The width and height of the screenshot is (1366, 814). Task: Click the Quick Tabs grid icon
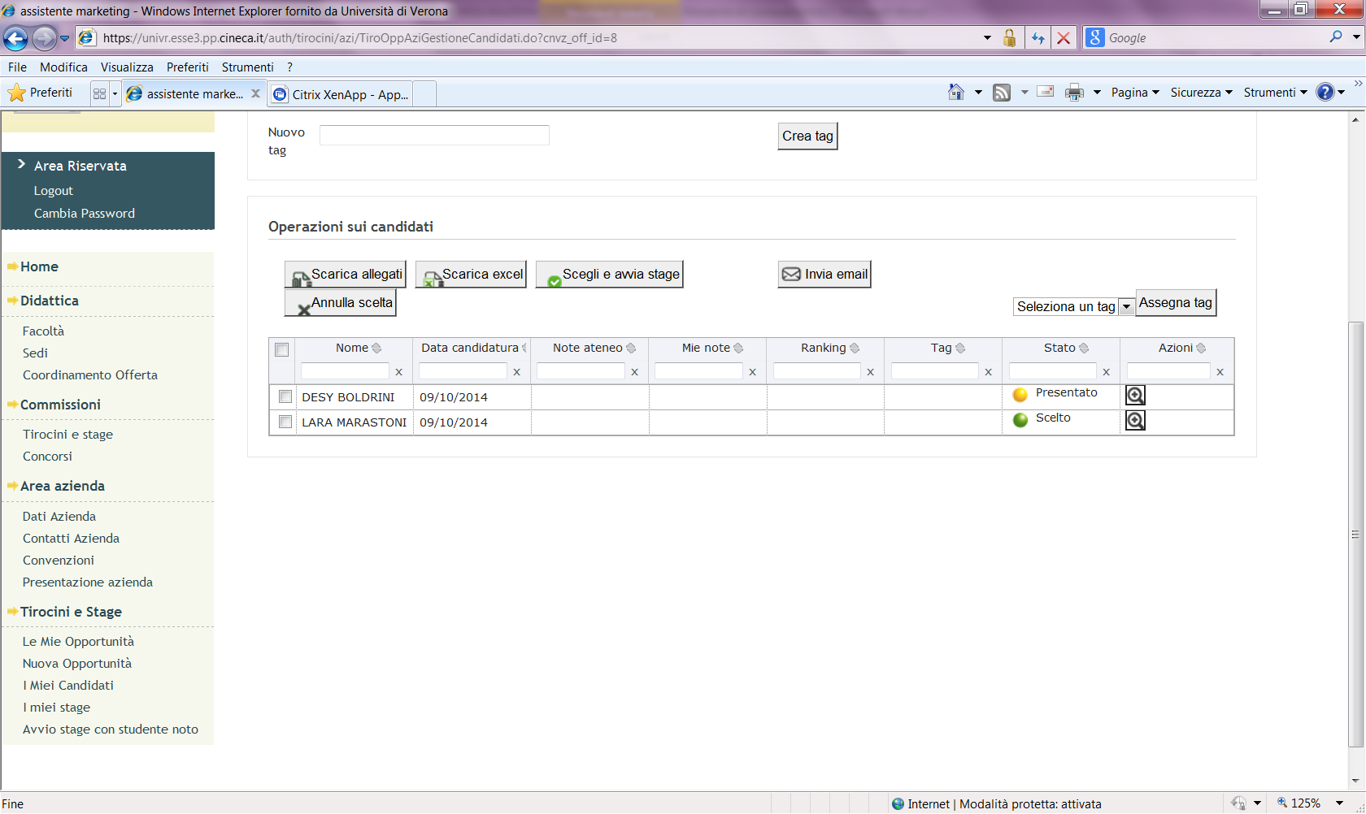coord(99,93)
